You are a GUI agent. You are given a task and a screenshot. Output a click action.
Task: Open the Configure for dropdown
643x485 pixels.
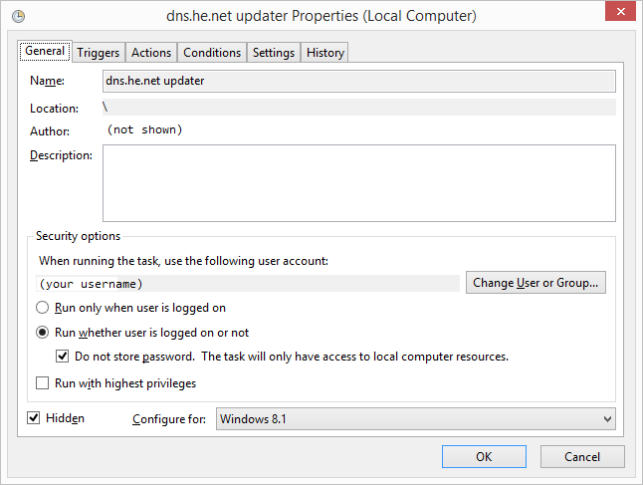pyautogui.click(x=416, y=419)
